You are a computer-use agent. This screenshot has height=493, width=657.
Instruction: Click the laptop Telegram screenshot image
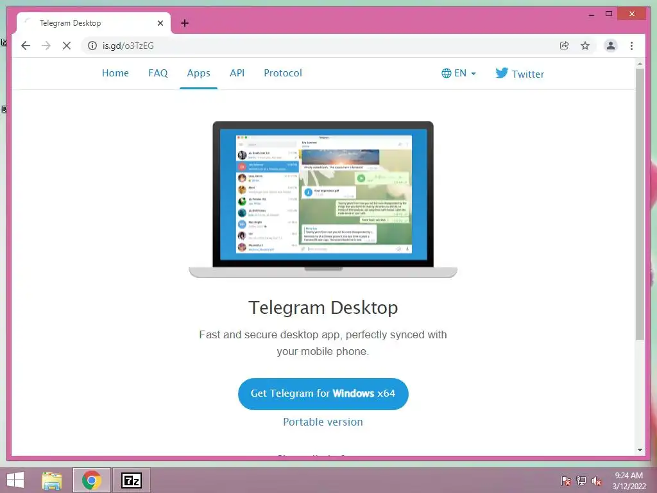click(323, 200)
